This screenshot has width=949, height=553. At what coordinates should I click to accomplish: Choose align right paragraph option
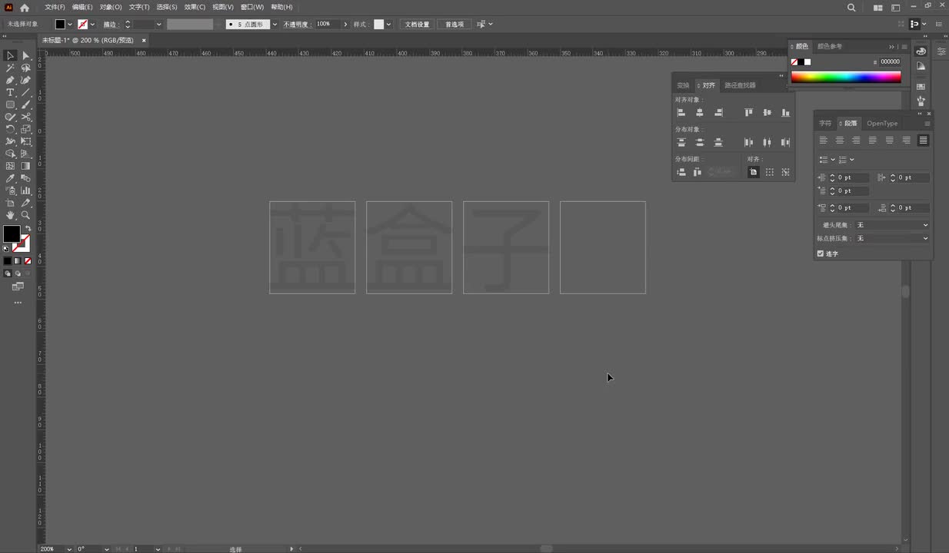click(856, 140)
